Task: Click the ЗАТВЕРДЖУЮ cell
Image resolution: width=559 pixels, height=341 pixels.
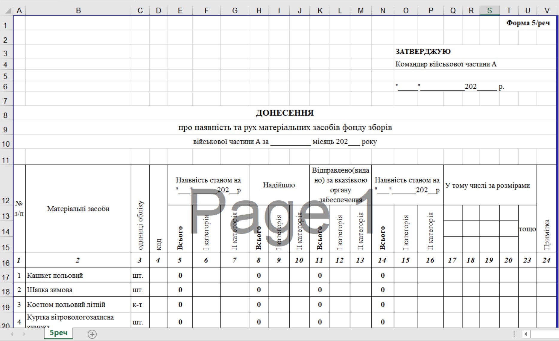Action: pyautogui.click(x=423, y=52)
